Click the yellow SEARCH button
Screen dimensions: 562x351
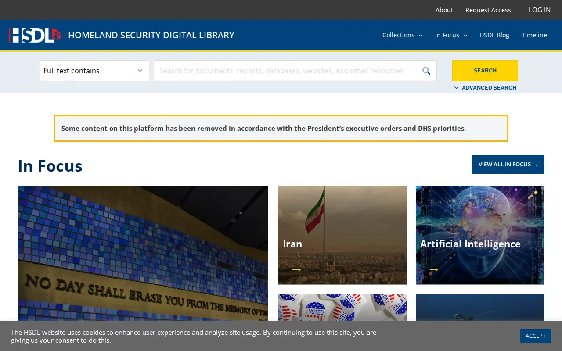pos(485,71)
